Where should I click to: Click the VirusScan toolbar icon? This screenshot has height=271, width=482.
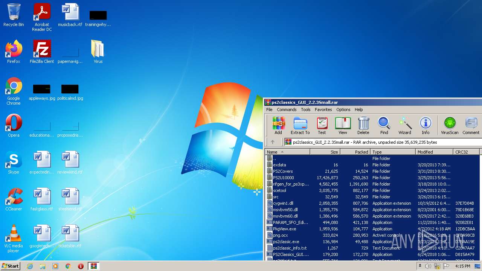[450, 125]
